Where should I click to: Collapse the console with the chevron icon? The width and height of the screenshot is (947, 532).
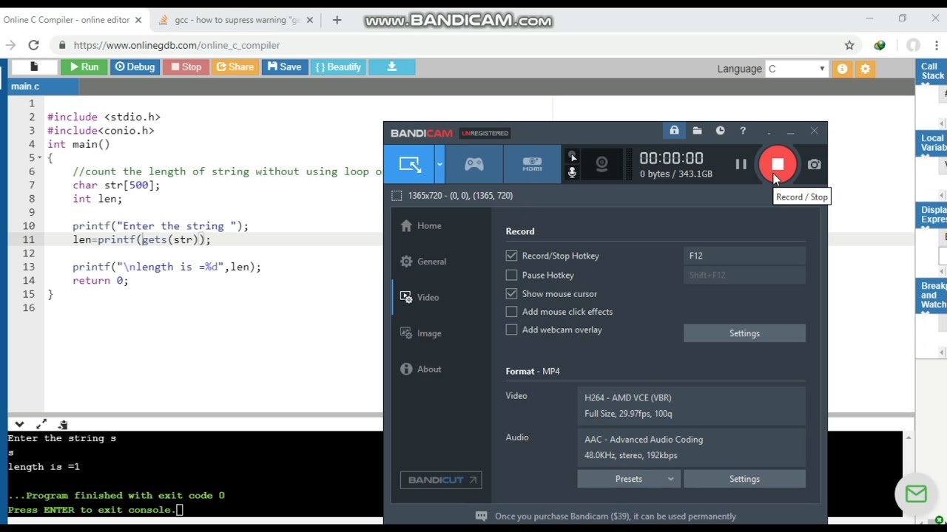click(x=19, y=424)
